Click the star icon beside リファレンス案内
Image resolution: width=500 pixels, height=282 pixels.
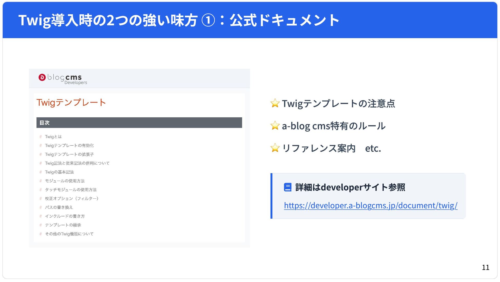275,148
